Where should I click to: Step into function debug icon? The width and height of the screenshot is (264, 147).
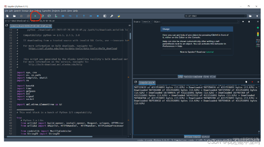coord(77,16)
